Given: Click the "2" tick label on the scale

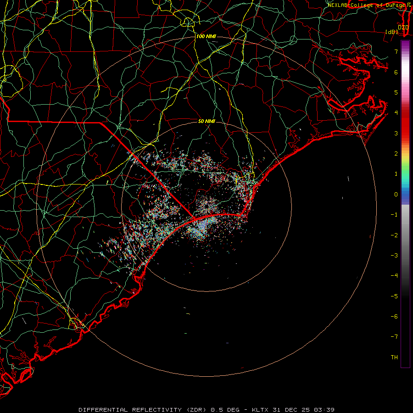Looking at the screenshot, I should (396, 154).
